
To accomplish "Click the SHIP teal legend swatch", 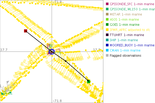I will [x=107, y=40].
